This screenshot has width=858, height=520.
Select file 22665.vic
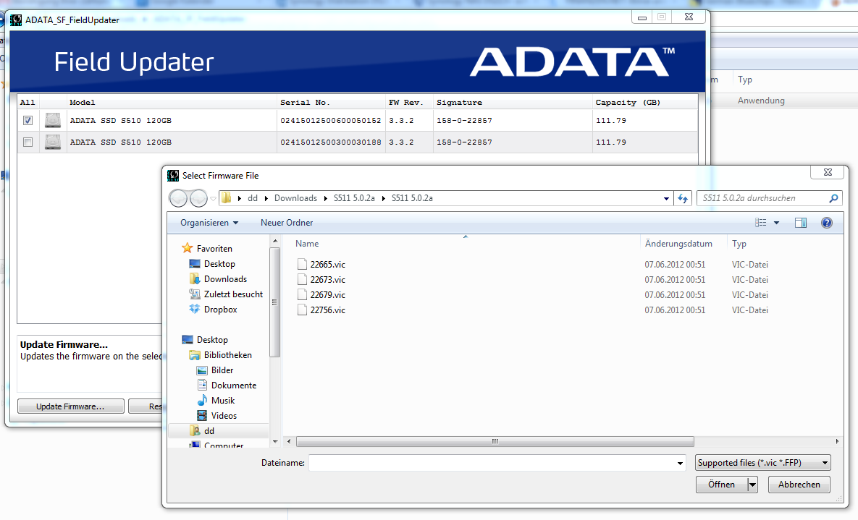tap(328, 264)
